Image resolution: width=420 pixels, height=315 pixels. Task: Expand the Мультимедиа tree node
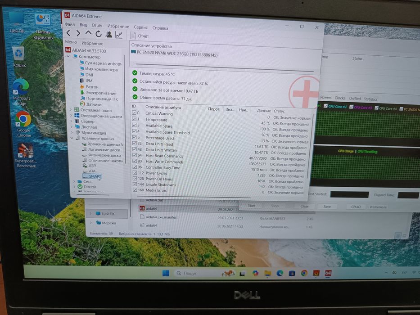tap(72, 132)
